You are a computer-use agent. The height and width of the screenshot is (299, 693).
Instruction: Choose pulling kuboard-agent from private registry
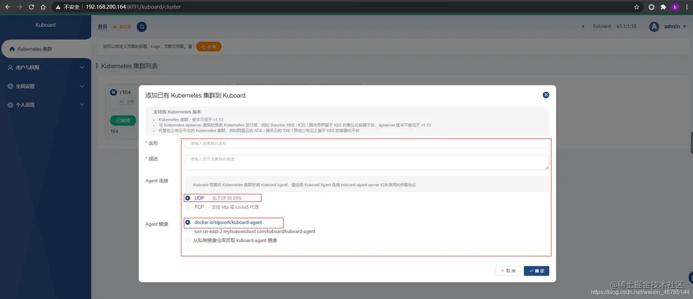tap(187, 240)
